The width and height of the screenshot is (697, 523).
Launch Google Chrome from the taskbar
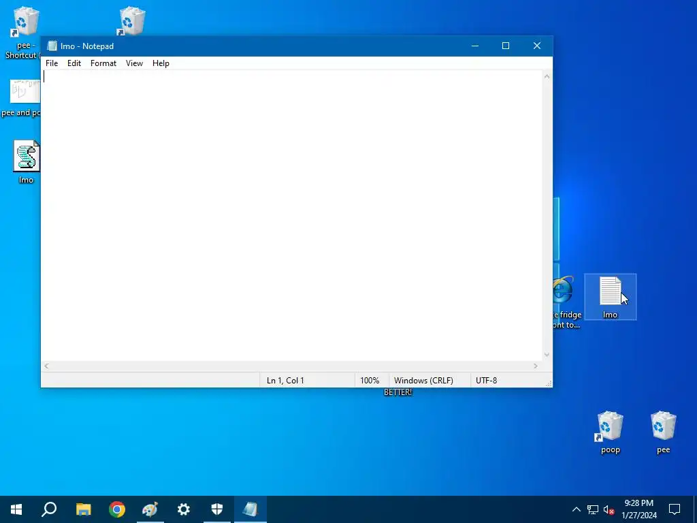117,509
